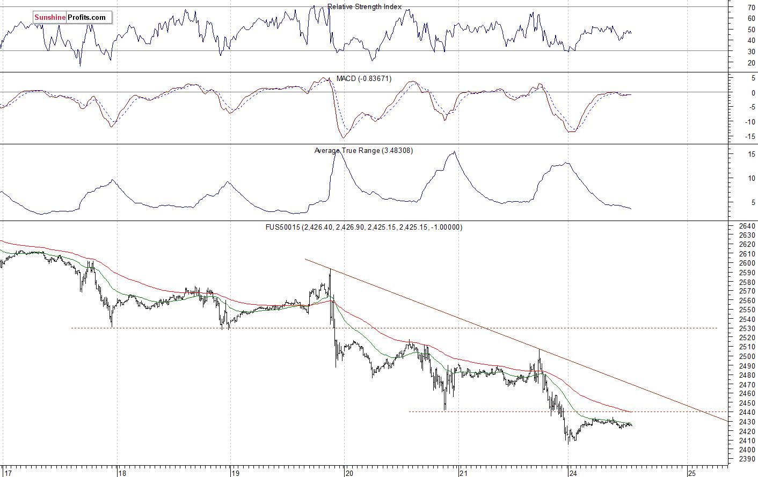Image resolution: width=758 pixels, height=477 pixels.
Task: Click the 2600 price axis value
Action: (x=747, y=263)
